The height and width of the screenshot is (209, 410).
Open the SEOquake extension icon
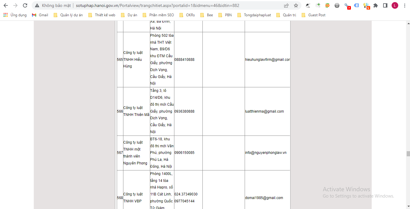(327, 5)
